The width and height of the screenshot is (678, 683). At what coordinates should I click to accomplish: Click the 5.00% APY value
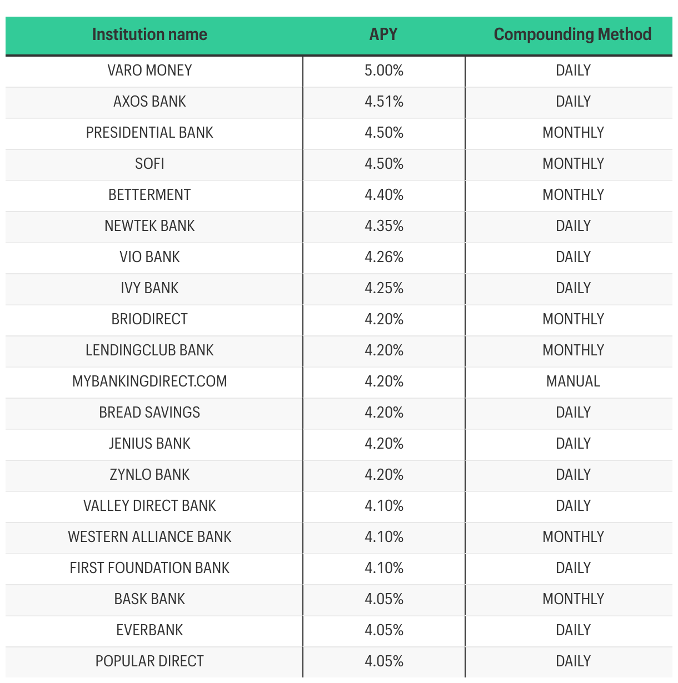(384, 71)
